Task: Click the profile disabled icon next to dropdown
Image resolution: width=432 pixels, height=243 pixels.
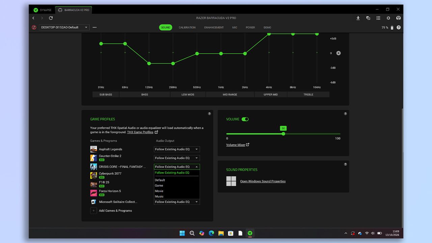Action: [x=34, y=27]
